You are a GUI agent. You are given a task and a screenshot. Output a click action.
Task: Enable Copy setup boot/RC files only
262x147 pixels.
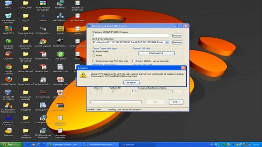pos(94,61)
